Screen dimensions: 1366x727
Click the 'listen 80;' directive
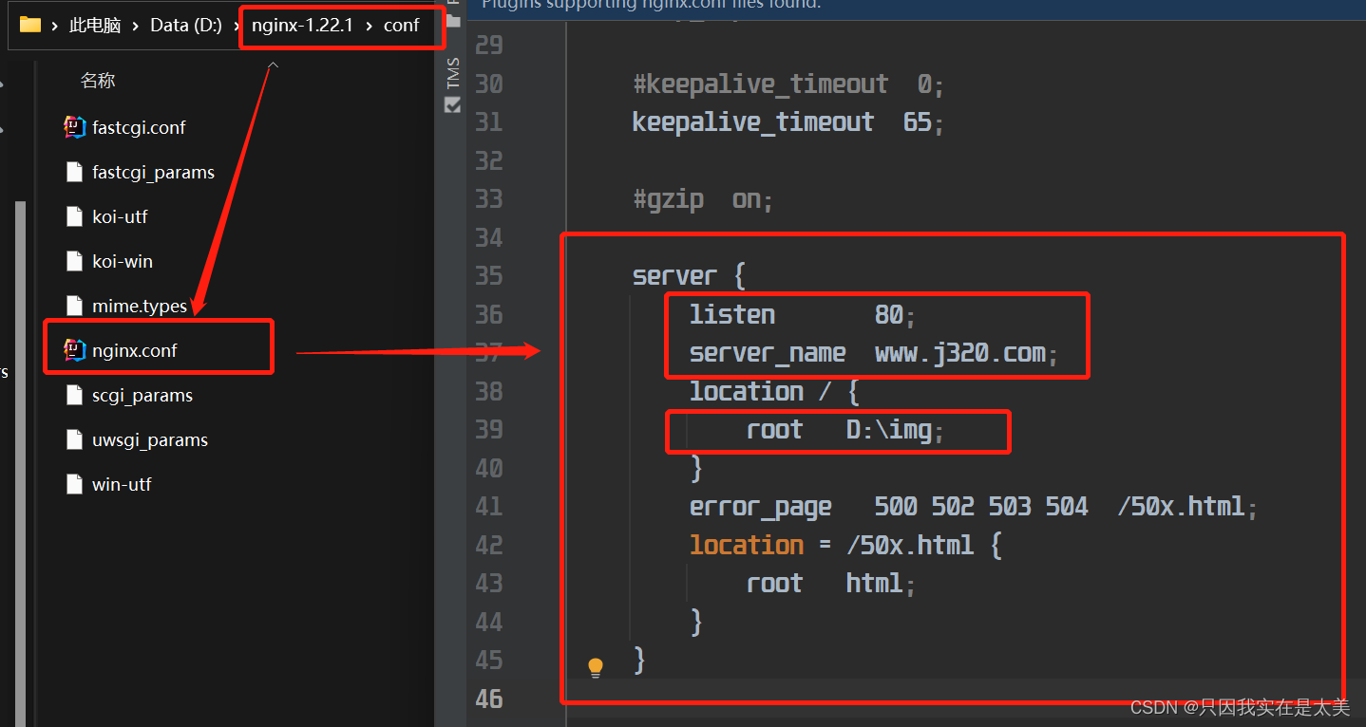click(803, 314)
